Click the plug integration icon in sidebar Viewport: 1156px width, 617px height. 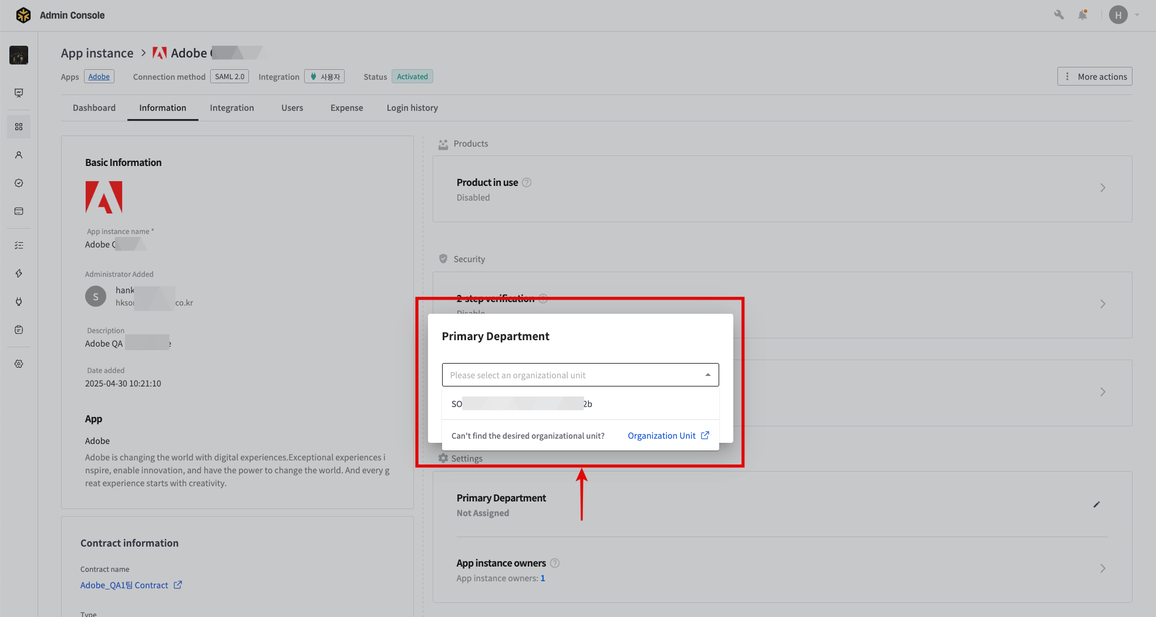(x=19, y=301)
